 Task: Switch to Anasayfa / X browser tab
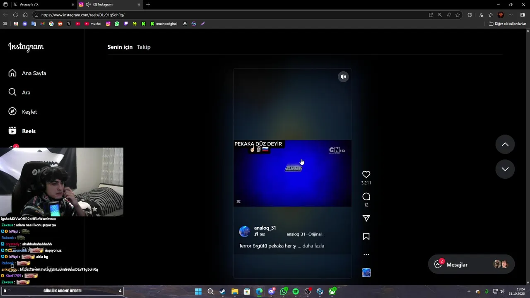tap(43, 5)
